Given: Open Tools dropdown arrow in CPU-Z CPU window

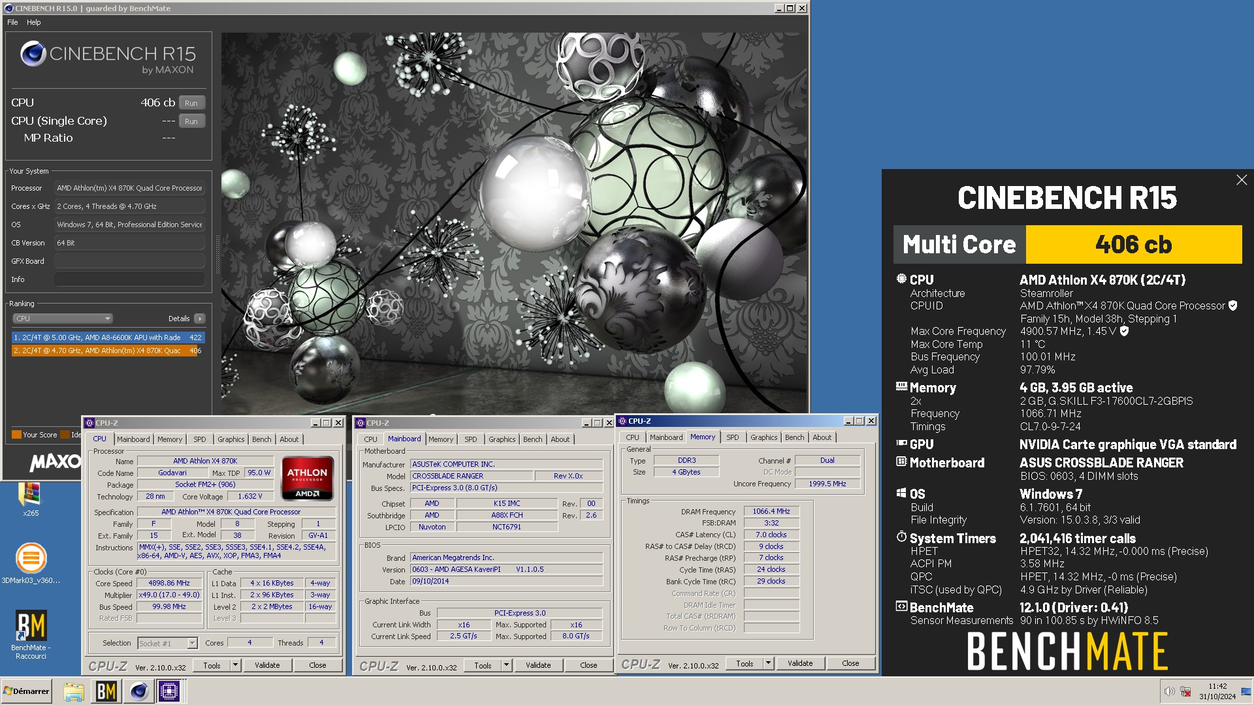Looking at the screenshot, I should click(235, 665).
